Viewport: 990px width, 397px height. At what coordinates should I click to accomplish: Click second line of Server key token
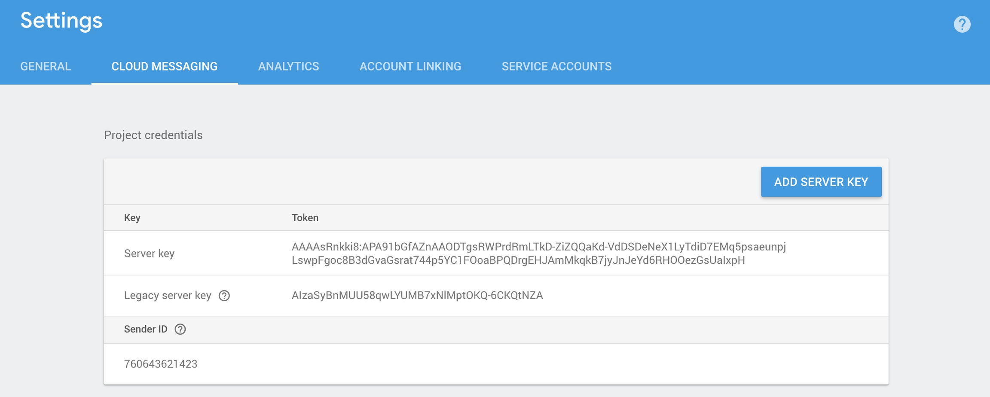coord(518,260)
